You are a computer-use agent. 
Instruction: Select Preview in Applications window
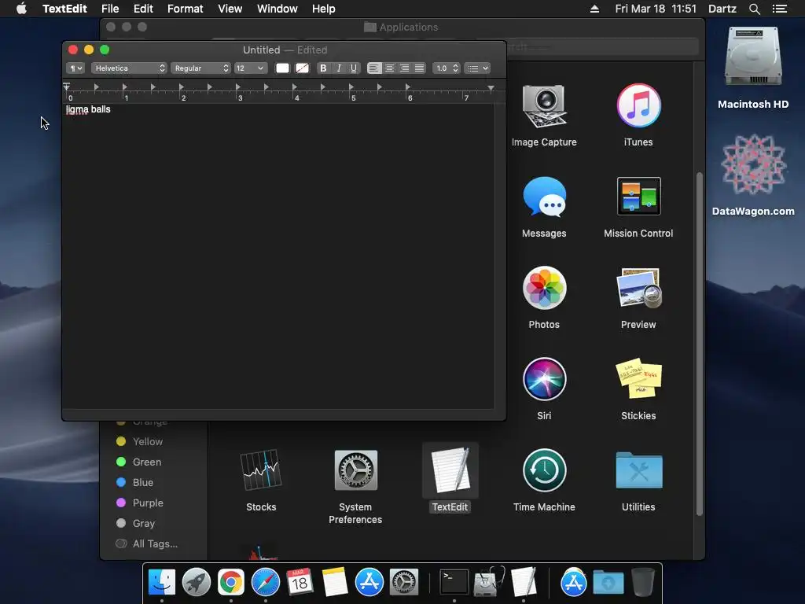point(638,298)
